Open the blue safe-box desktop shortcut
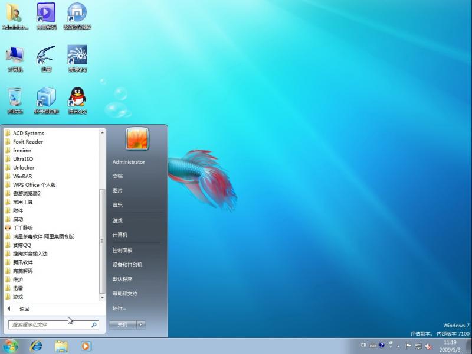 (x=46, y=100)
